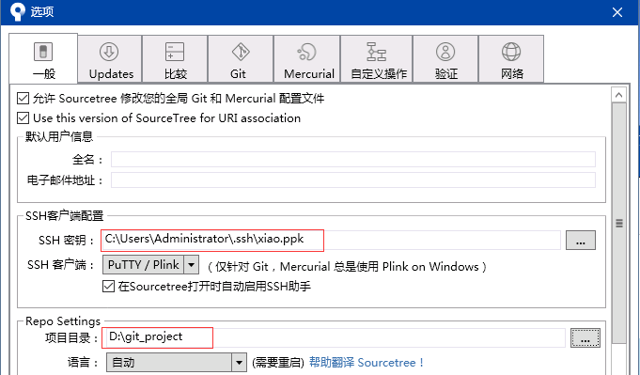Click the 全名 full name input field
Viewport: 640px width, 375px height.
[x=353, y=159]
